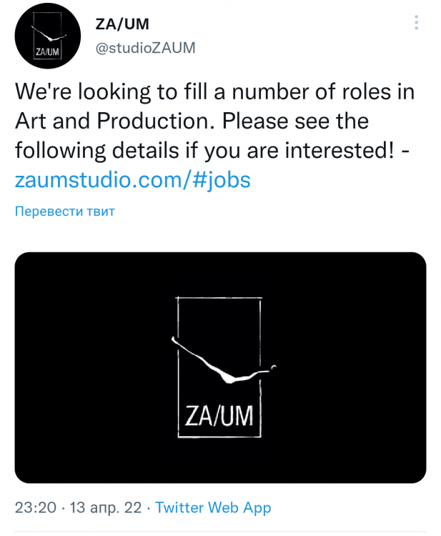This screenshot has height=536, width=441.
Task: Click the tweet's opening words 'We're looking'
Action: [81, 93]
